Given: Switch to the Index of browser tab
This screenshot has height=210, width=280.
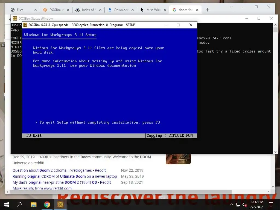Looking at the screenshot, I should [x=89, y=10].
